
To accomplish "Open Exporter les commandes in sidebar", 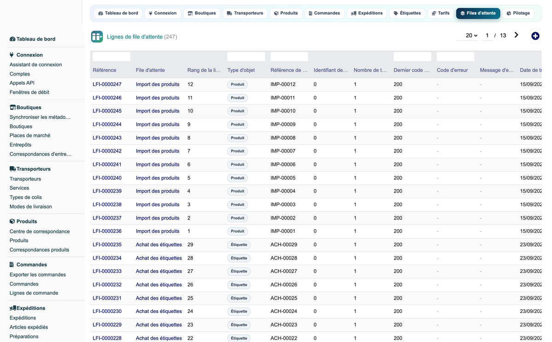I will coord(38,275).
